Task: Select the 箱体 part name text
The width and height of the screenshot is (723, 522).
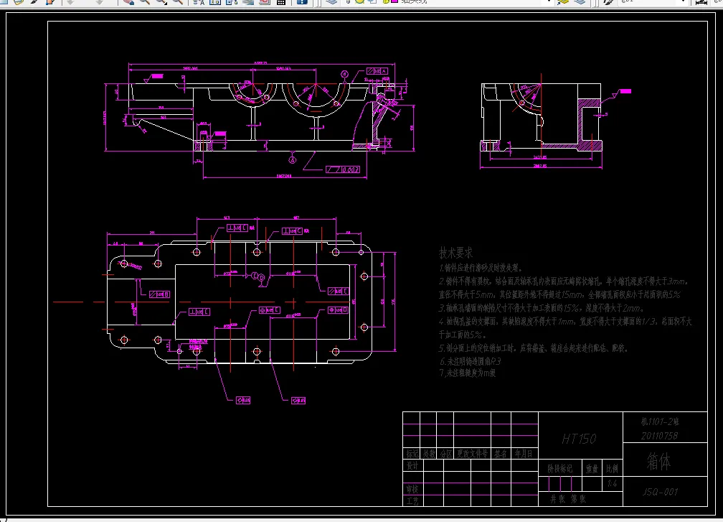Action: 658,461
